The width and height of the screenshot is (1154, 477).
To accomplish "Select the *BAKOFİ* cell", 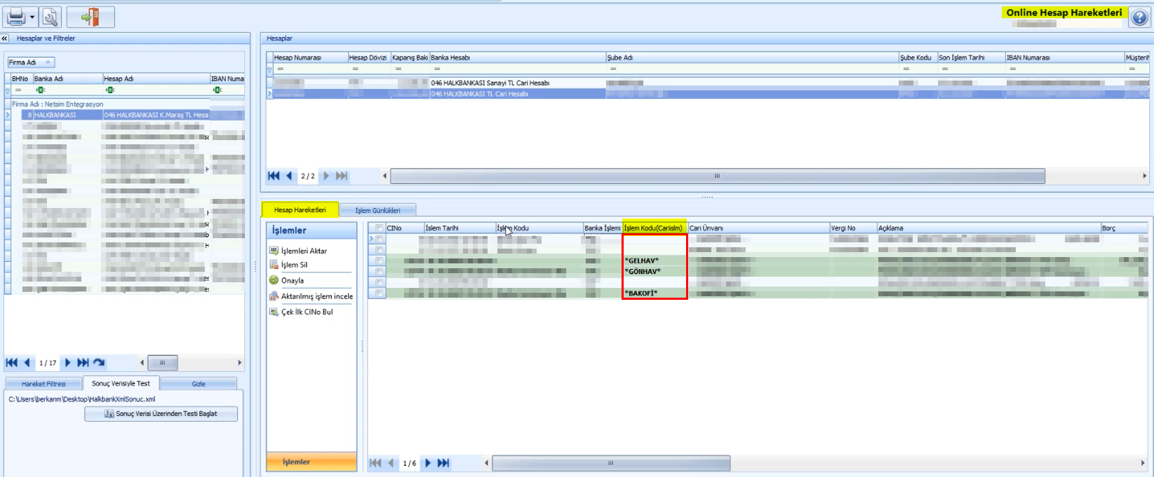I will coord(655,293).
